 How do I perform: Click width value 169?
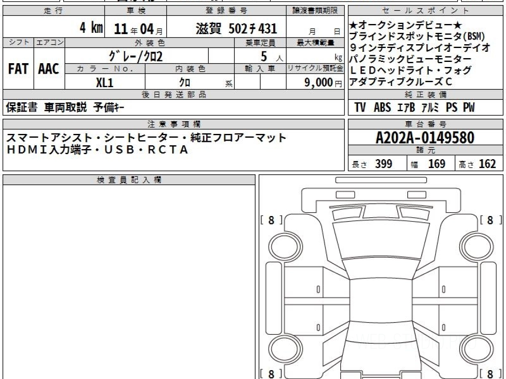[x=436, y=164]
